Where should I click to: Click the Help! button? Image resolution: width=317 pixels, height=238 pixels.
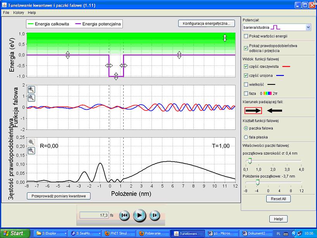[278, 219]
